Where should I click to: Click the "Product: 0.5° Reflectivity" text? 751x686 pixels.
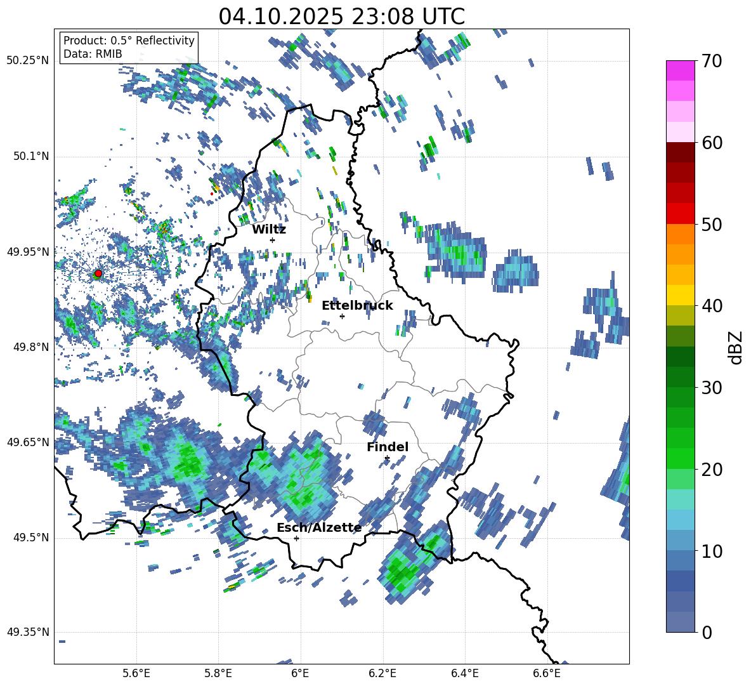(129, 41)
